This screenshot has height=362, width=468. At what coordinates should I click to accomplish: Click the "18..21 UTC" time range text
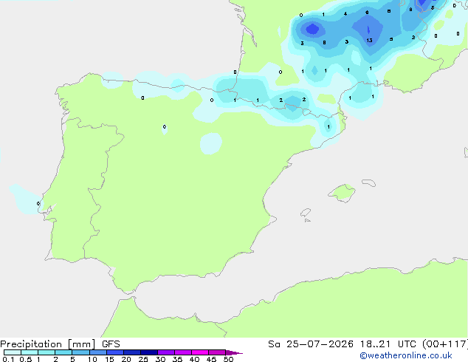[388, 344]
